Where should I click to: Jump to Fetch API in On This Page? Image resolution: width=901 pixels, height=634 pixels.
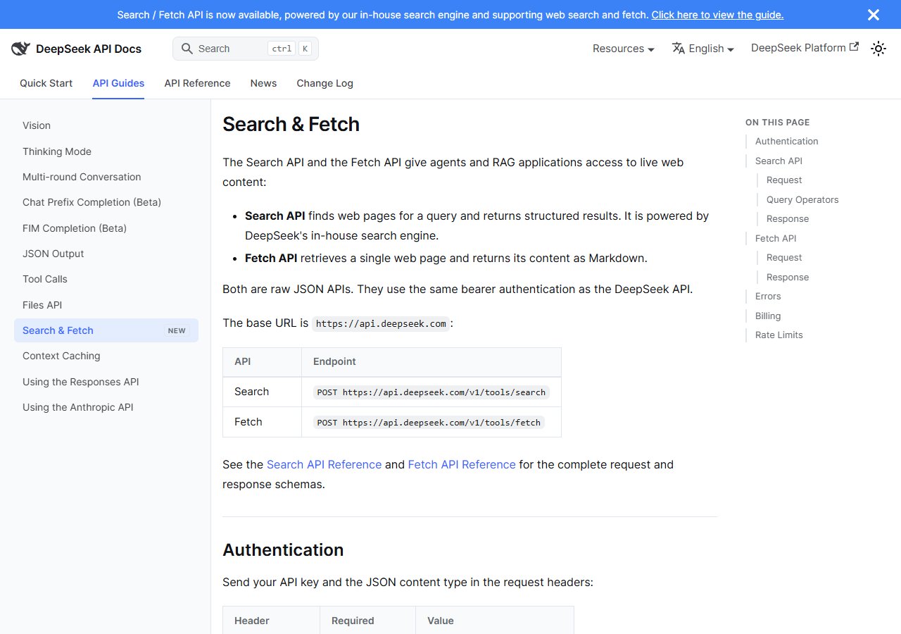[776, 238]
